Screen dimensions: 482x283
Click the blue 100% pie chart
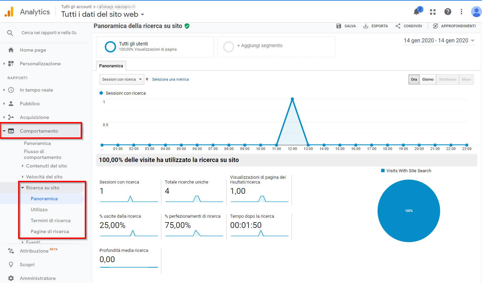click(409, 211)
